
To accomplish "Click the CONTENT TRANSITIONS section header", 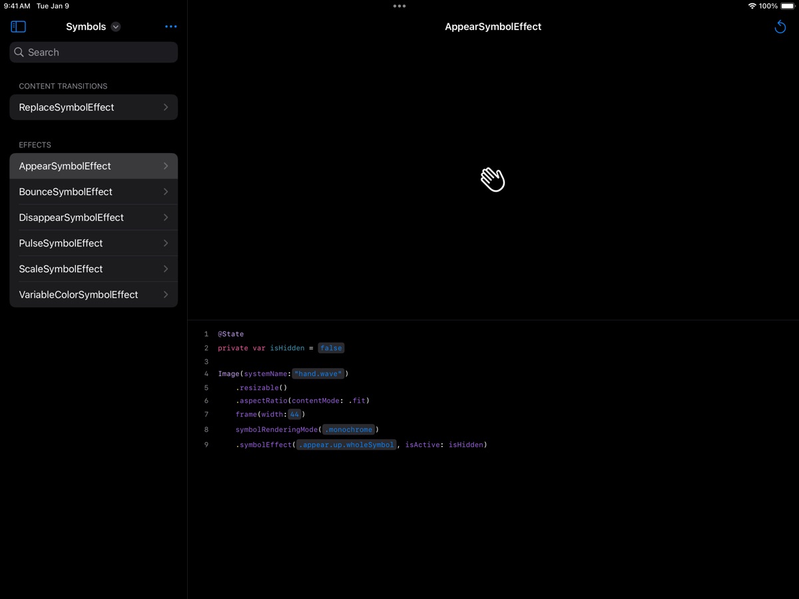I will coord(63,87).
